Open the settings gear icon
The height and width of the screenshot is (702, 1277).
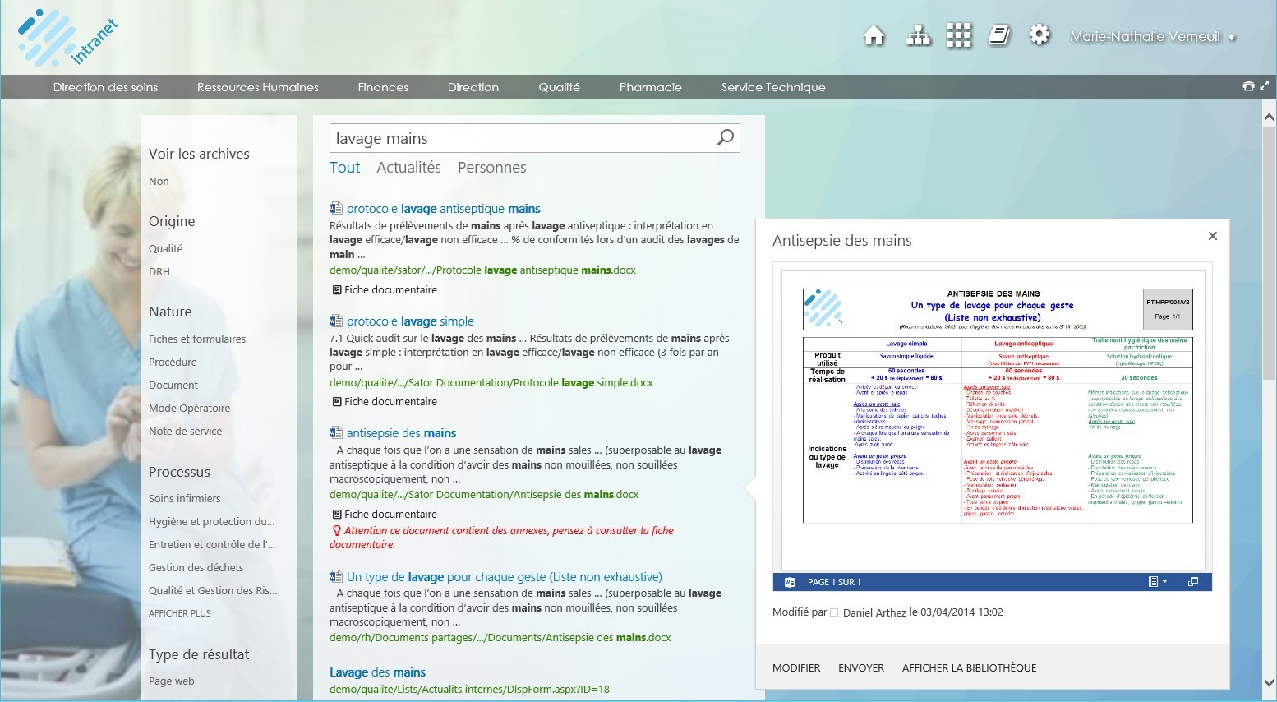coord(1040,35)
